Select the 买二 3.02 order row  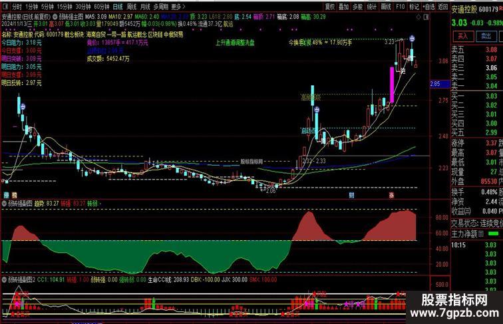(477, 105)
